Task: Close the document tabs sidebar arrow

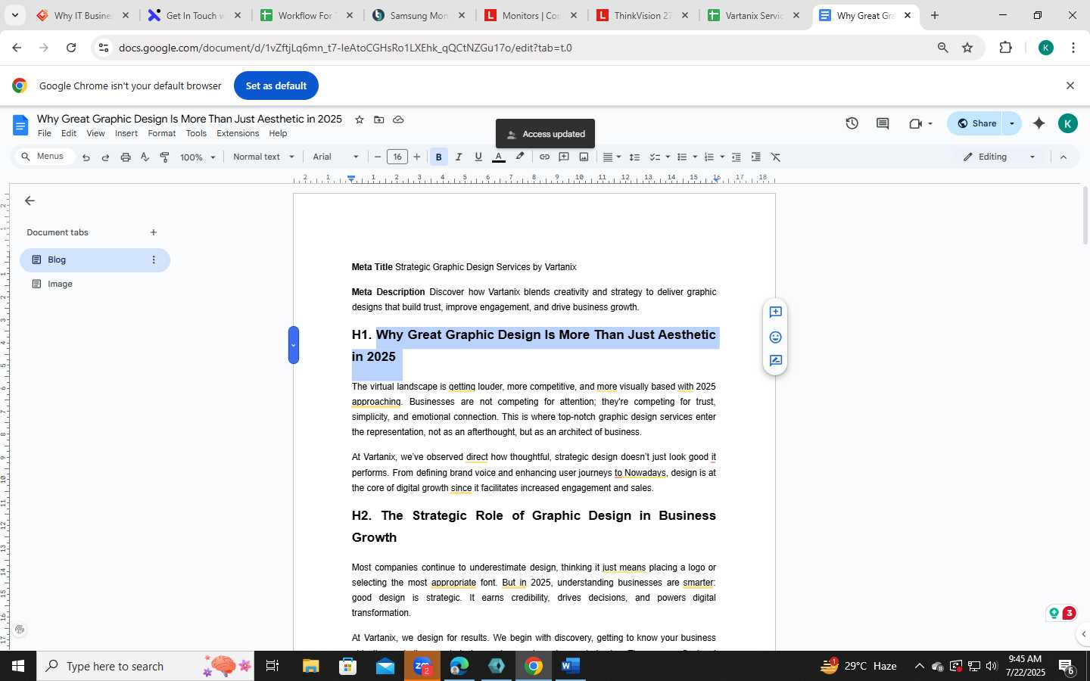Action: click(x=30, y=201)
